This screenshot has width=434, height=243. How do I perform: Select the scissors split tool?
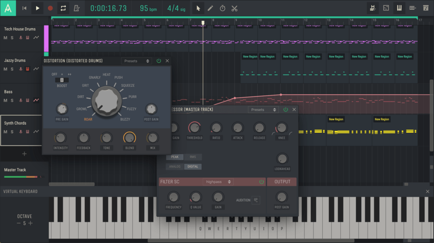coord(234,8)
